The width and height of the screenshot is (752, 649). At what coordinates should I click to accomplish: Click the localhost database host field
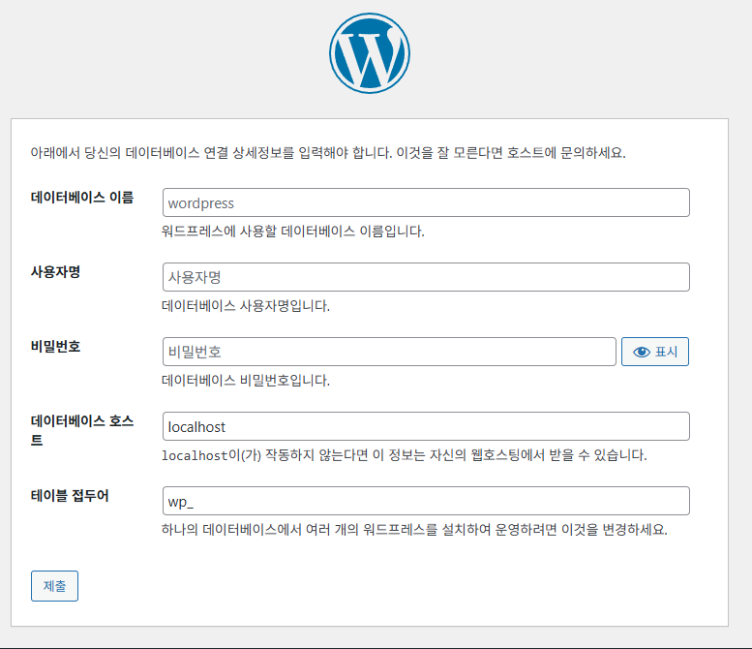coord(426,426)
